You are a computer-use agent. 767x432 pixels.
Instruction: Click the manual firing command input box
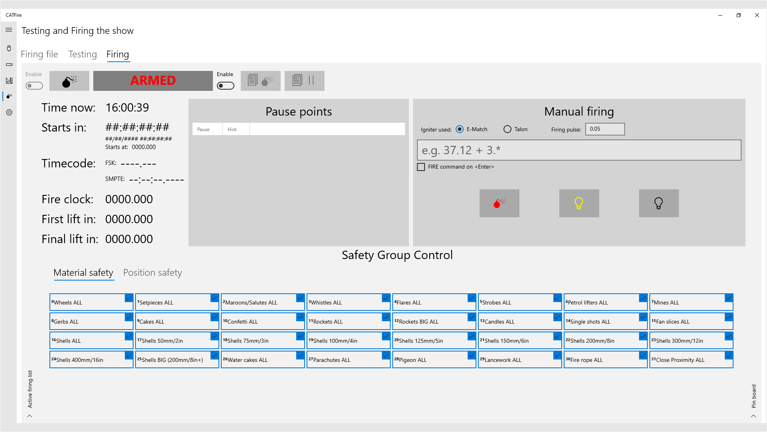579,150
